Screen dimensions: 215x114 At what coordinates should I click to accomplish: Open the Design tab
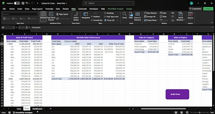(x=129, y=9)
